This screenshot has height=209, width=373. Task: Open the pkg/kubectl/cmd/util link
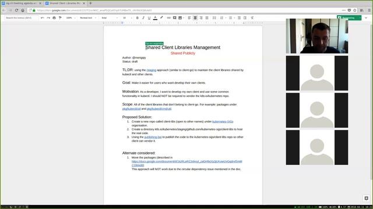pyautogui.click(x=159, y=109)
